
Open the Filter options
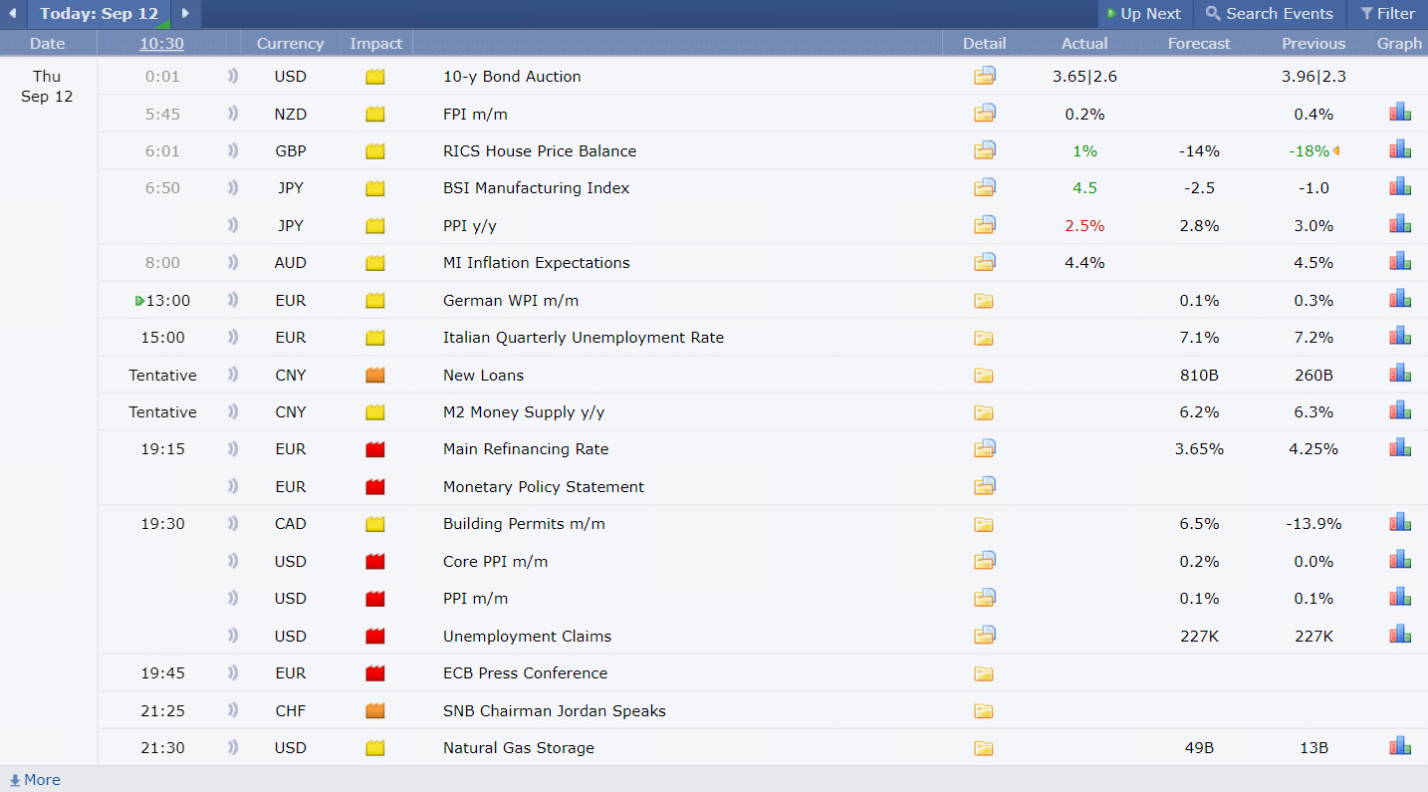click(1387, 14)
